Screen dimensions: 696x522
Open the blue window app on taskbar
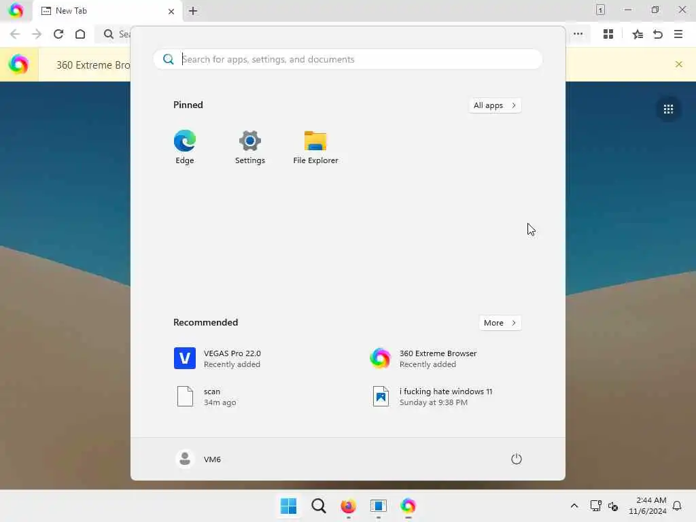pos(378,506)
